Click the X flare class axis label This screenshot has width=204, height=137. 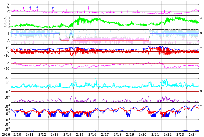8,4
